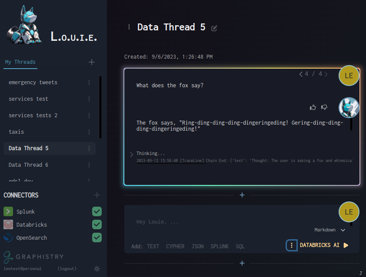Click the Created date timestamp text

pyautogui.click(x=168, y=56)
